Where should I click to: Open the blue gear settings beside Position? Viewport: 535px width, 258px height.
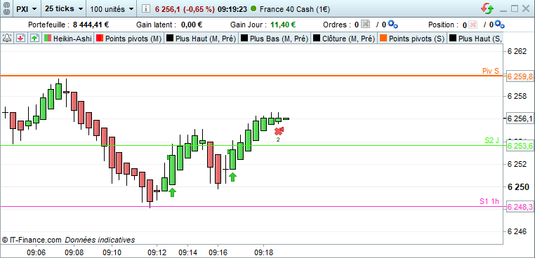[x=500, y=25]
